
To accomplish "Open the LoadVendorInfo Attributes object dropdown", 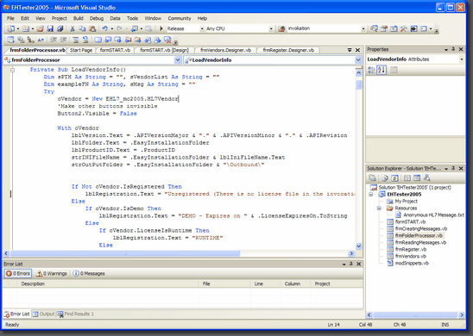I will pyautogui.click(x=462, y=59).
